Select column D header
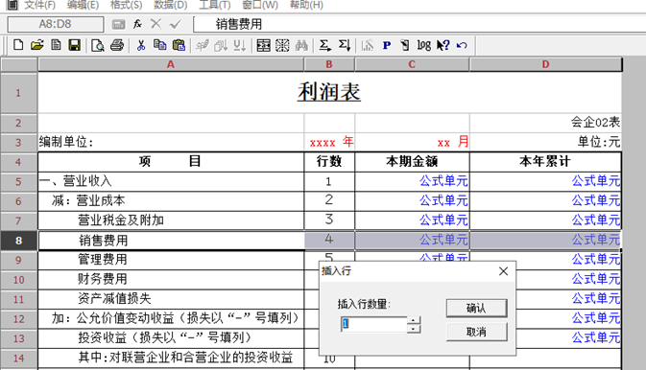The image size is (646, 370). 546,64
